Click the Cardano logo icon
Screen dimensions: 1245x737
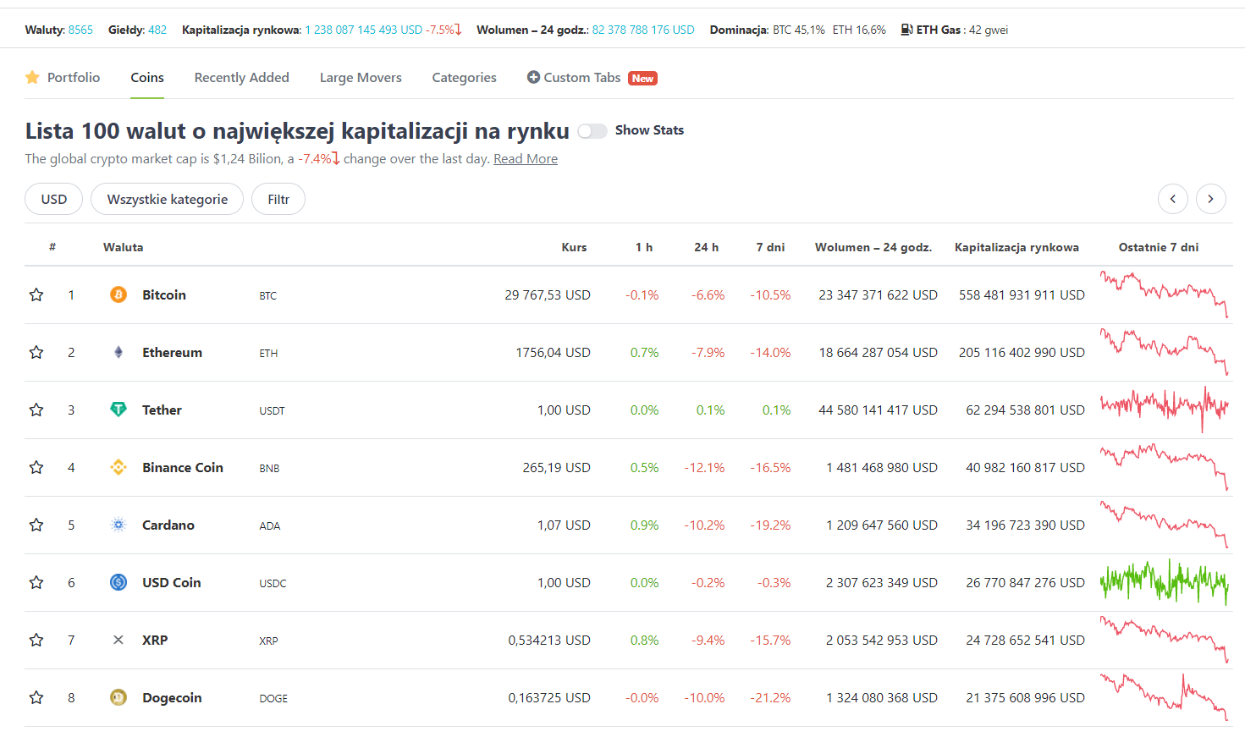pyautogui.click(x=118, y=525)
